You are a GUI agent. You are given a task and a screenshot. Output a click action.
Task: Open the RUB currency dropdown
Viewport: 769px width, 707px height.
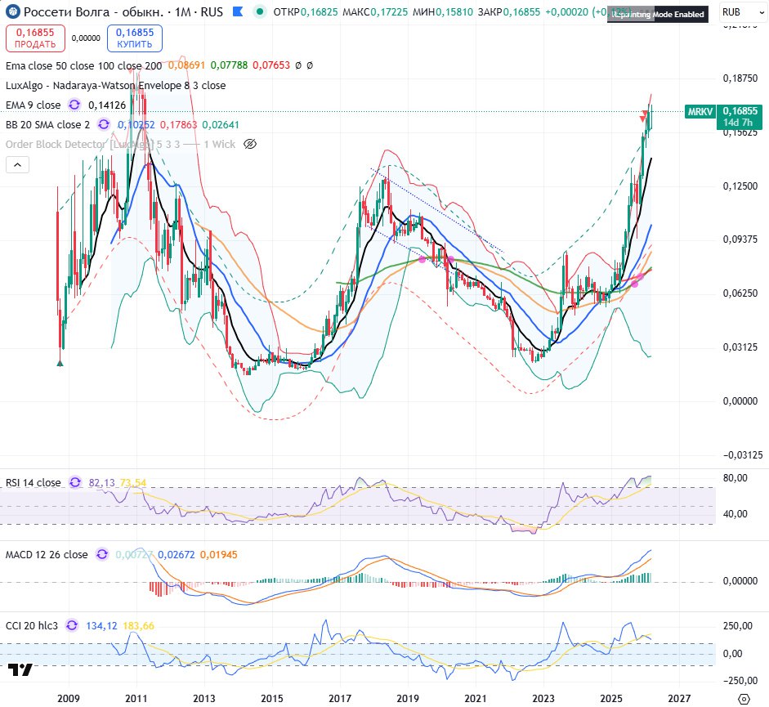tap(742, 13)
